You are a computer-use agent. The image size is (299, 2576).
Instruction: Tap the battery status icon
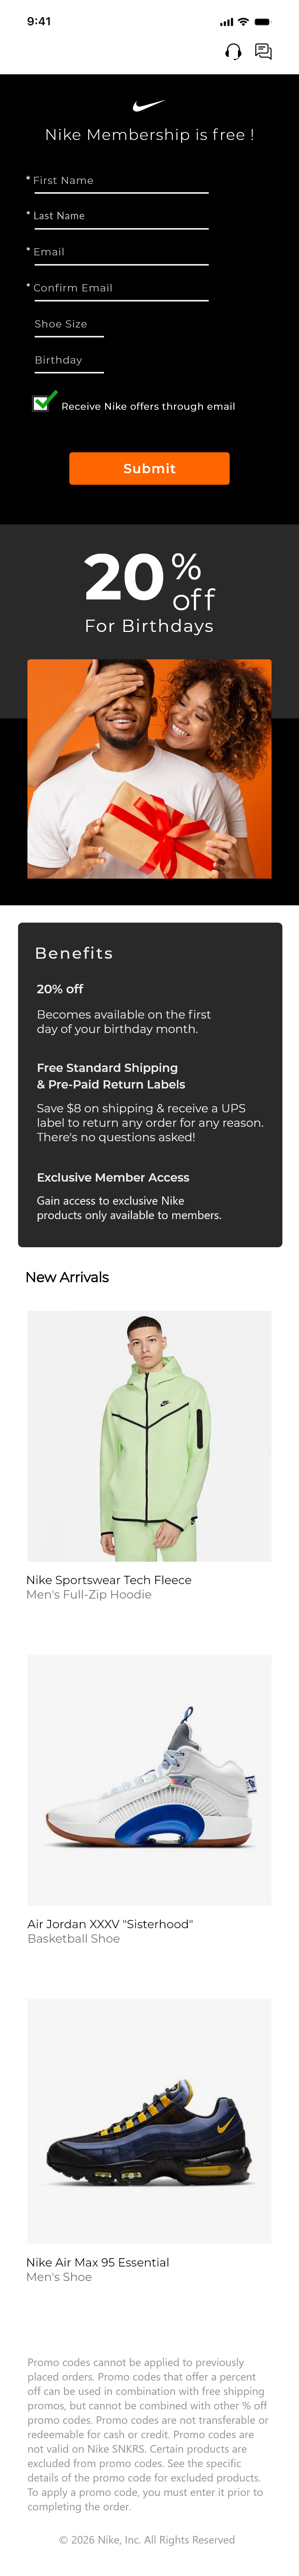[x=263, y=21]
